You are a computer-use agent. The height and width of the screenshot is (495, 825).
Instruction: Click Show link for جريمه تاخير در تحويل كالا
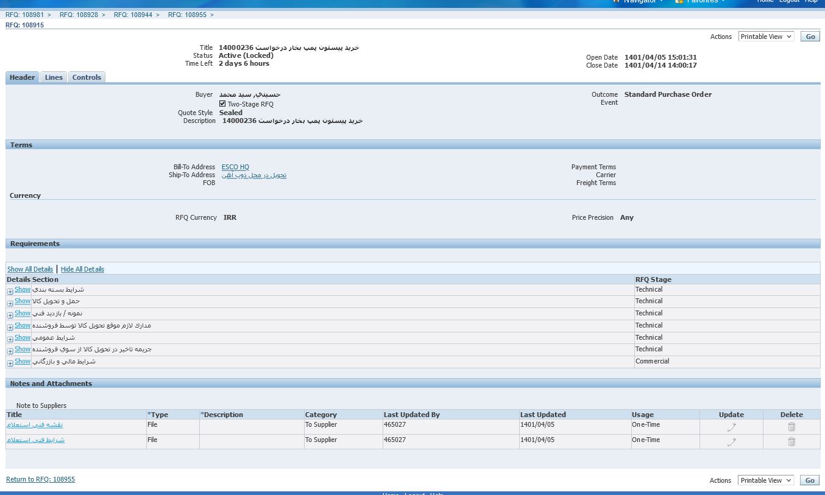[x=23, y=349]
